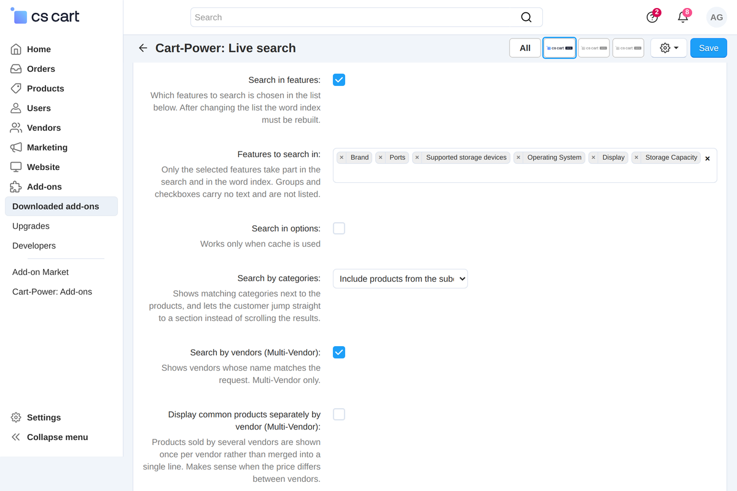The height and width of the screenshot is (491, 737).
Task: Uncheck Search by vendors checkbox
Action: coord(339,352)
